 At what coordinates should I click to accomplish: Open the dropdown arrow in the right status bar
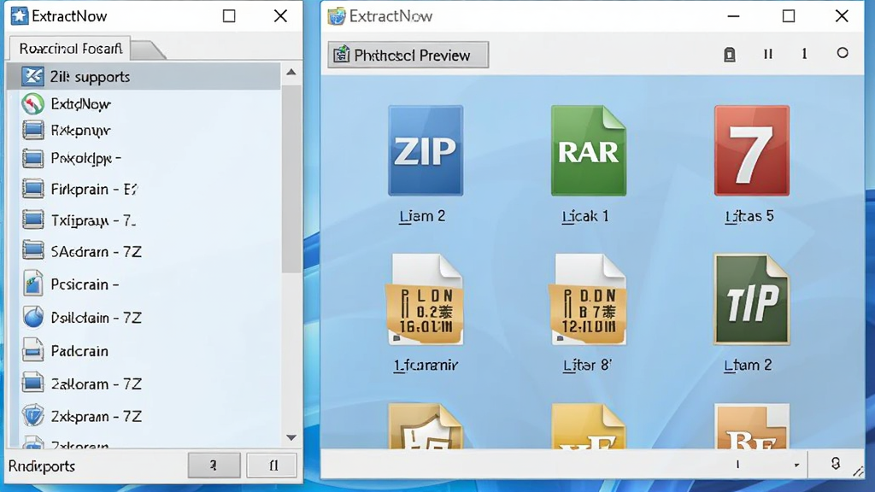pos(796,465)
